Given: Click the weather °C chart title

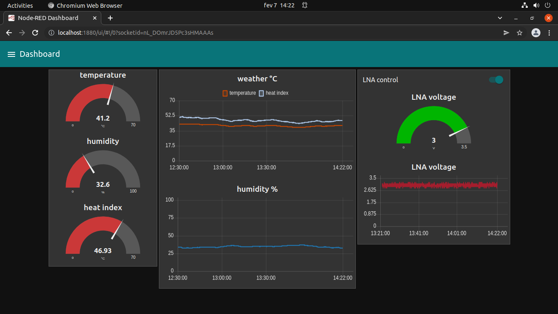Looking at the screenshot, I should click(x=257, y=79).
